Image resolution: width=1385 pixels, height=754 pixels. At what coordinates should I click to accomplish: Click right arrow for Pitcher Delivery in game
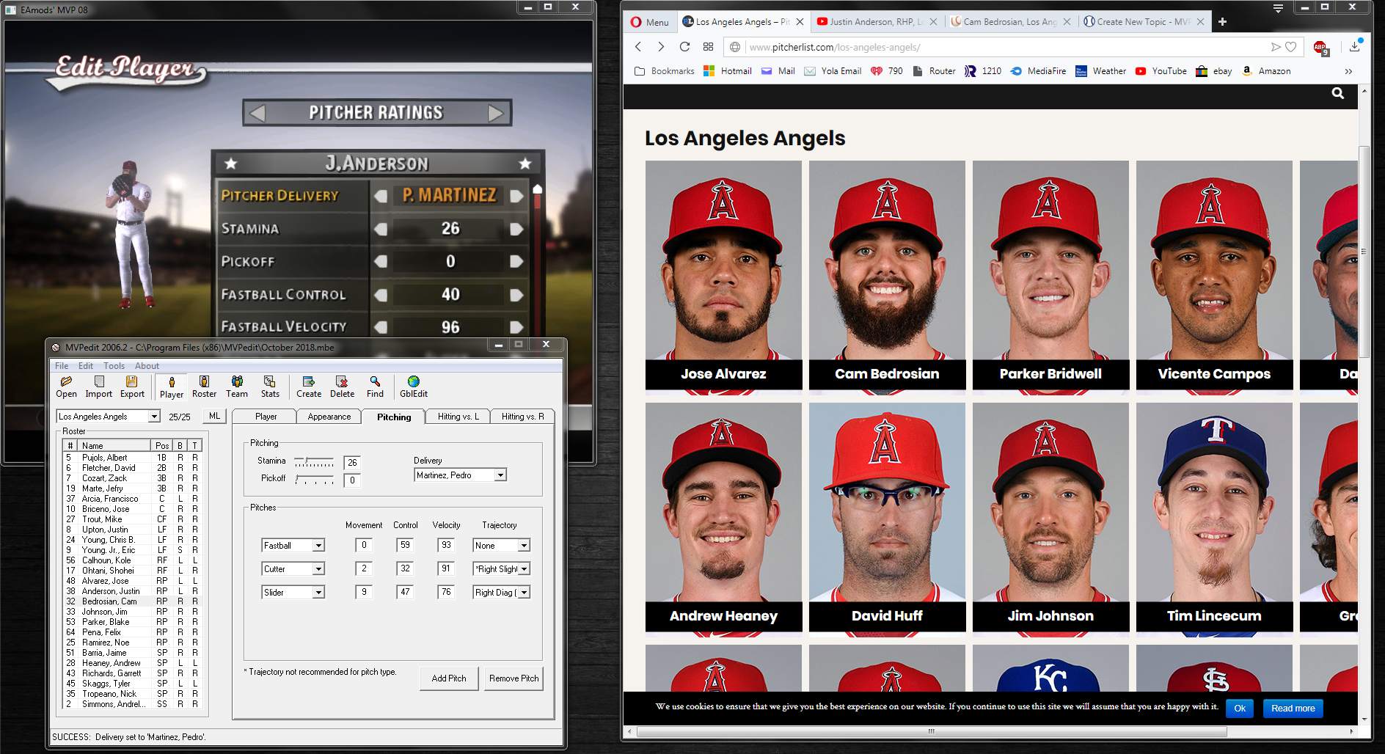click(x=516, y=196)
